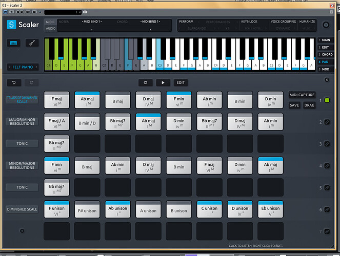Switch to the 3 CHORD tab
Screen dimensions: 340x256
pyautogui.click(x=326, y=55)
